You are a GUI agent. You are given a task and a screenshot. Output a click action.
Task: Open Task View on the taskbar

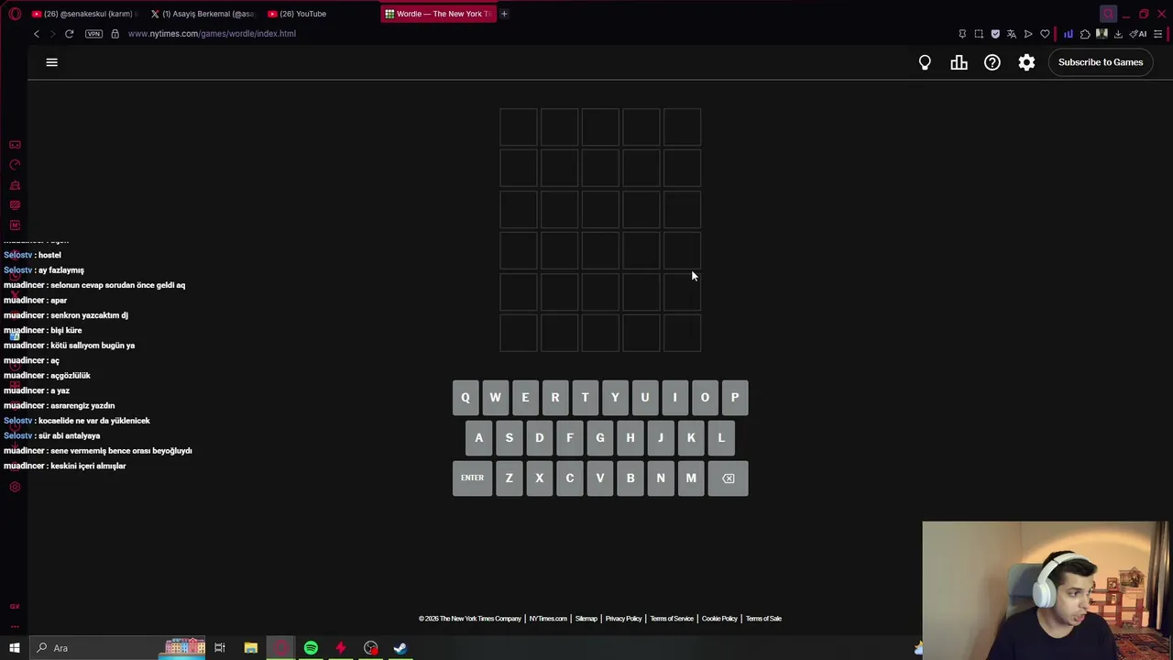click(220, 648)
